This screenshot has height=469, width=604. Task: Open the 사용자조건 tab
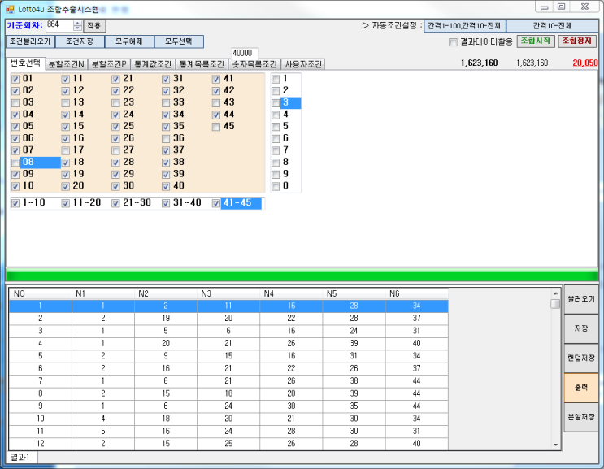point(303,64)
